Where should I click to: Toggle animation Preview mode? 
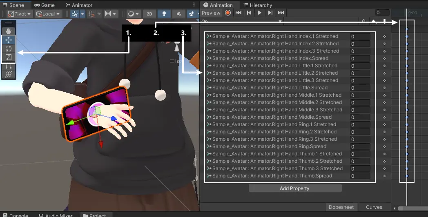[x=211, y=13]
